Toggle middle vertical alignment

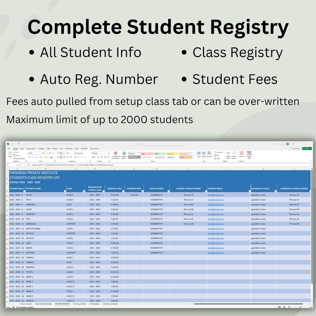click(x=61, y=153)
